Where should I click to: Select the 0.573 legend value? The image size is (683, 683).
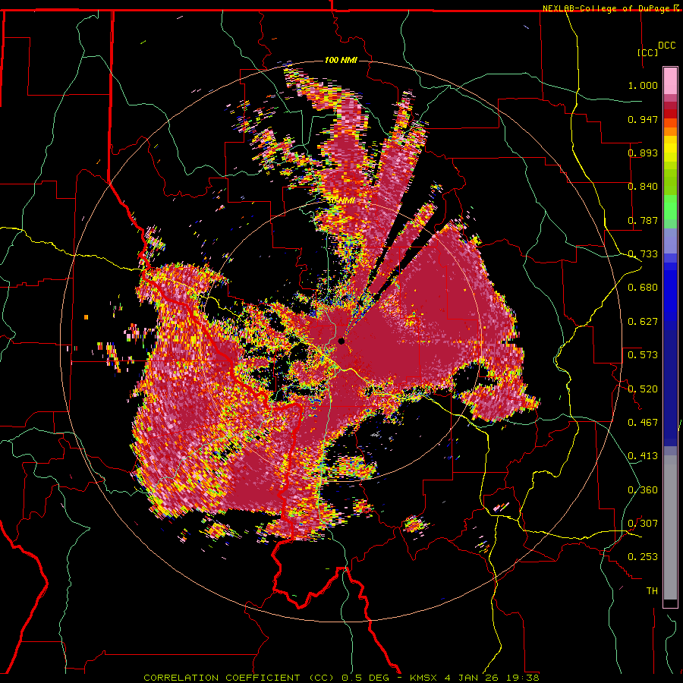(643, 355)
